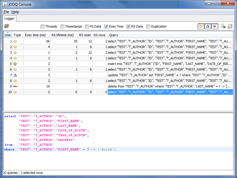Enable the Timestamps checkbox
237x178 pixels.
tap(62, 26)
